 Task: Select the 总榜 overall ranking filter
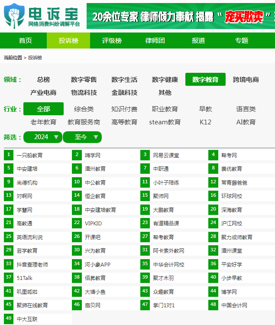coord(43,79)
